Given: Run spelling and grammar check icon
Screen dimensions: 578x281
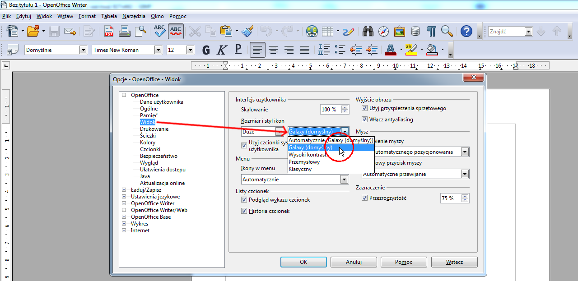Looking at the screenshot, I should [159, 31].
